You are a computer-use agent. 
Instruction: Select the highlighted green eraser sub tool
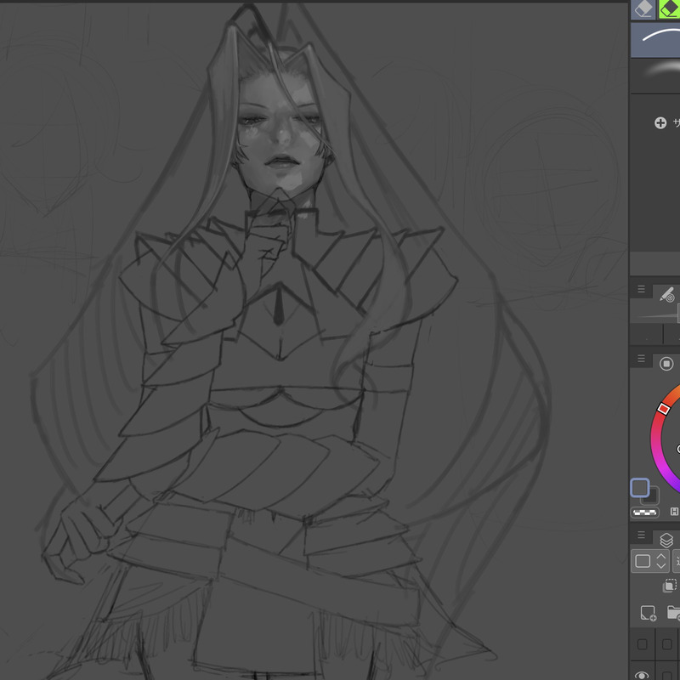point(669,9)
